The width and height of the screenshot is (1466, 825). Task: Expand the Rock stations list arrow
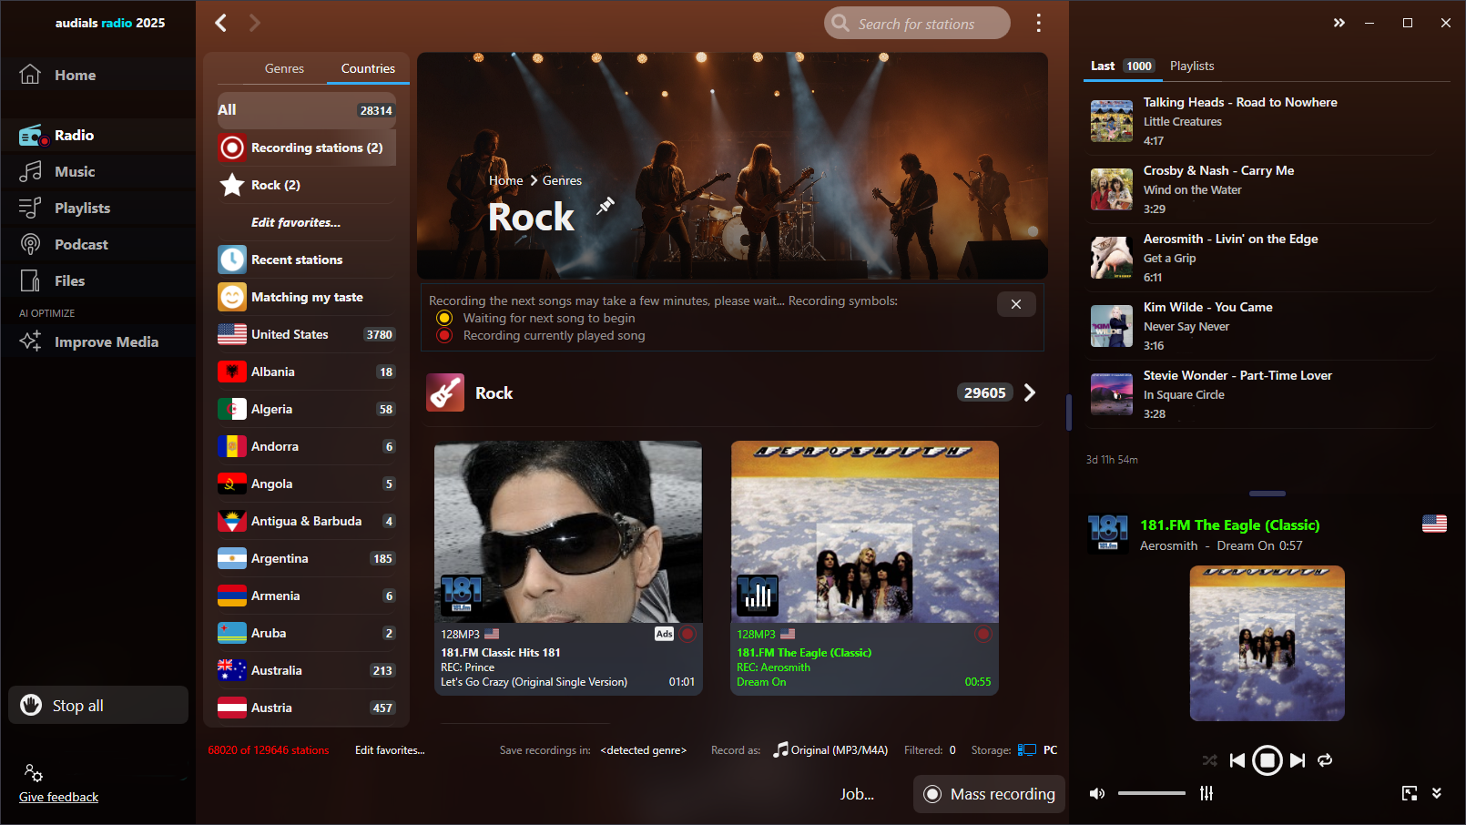click(1030, 392)
